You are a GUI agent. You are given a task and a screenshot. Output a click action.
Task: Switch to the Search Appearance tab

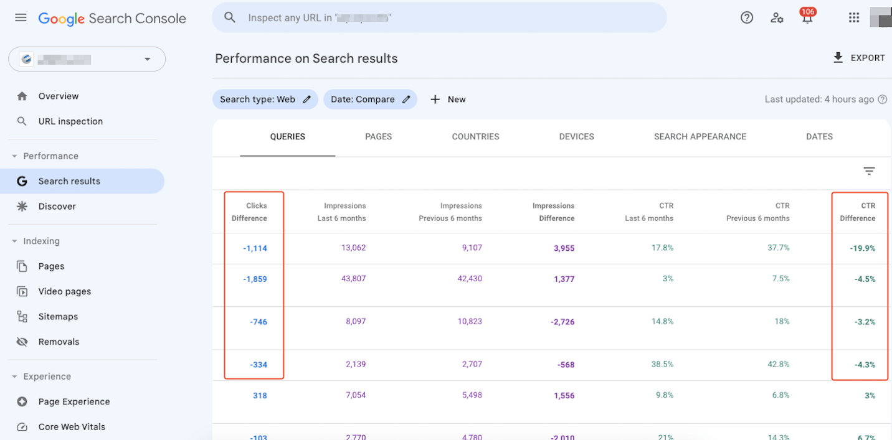(700, 137)
